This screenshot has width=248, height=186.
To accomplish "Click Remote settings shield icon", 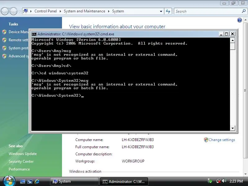I will [4, 40].
